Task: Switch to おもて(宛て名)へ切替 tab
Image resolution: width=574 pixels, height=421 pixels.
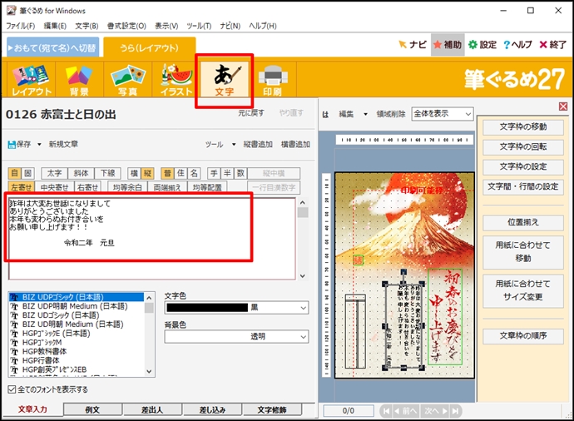Action: click(x=52, y=47)
